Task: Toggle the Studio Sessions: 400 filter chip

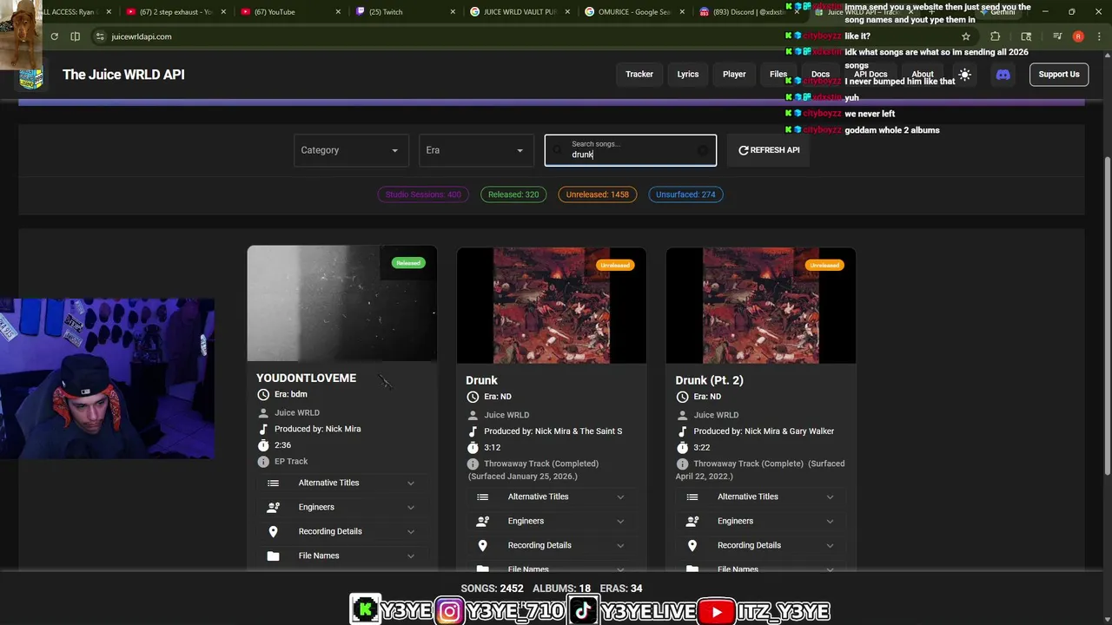Action: tap(423, 194)
